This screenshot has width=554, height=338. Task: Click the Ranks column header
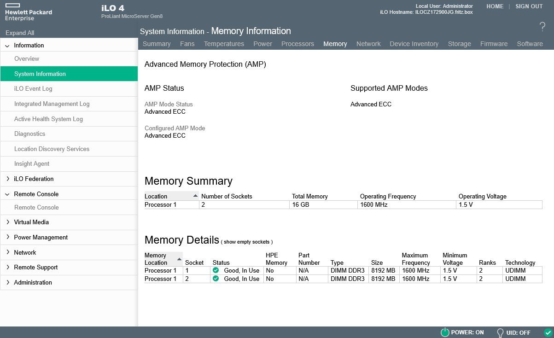click(x=487, y=262)
